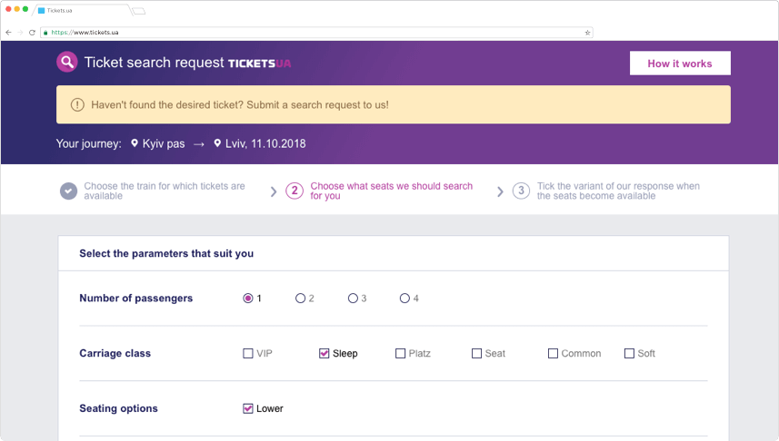Viewport: 779px width, 441px height.
Task: Click the yellow banner exclamation icon
Action: click(77, 104)
